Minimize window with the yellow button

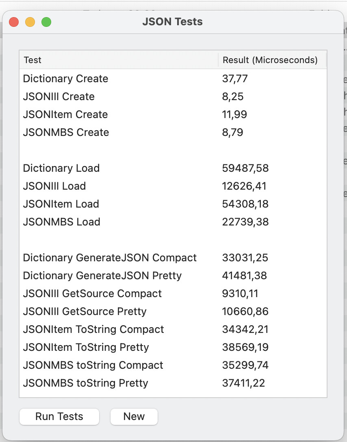[x=30, y=22]
